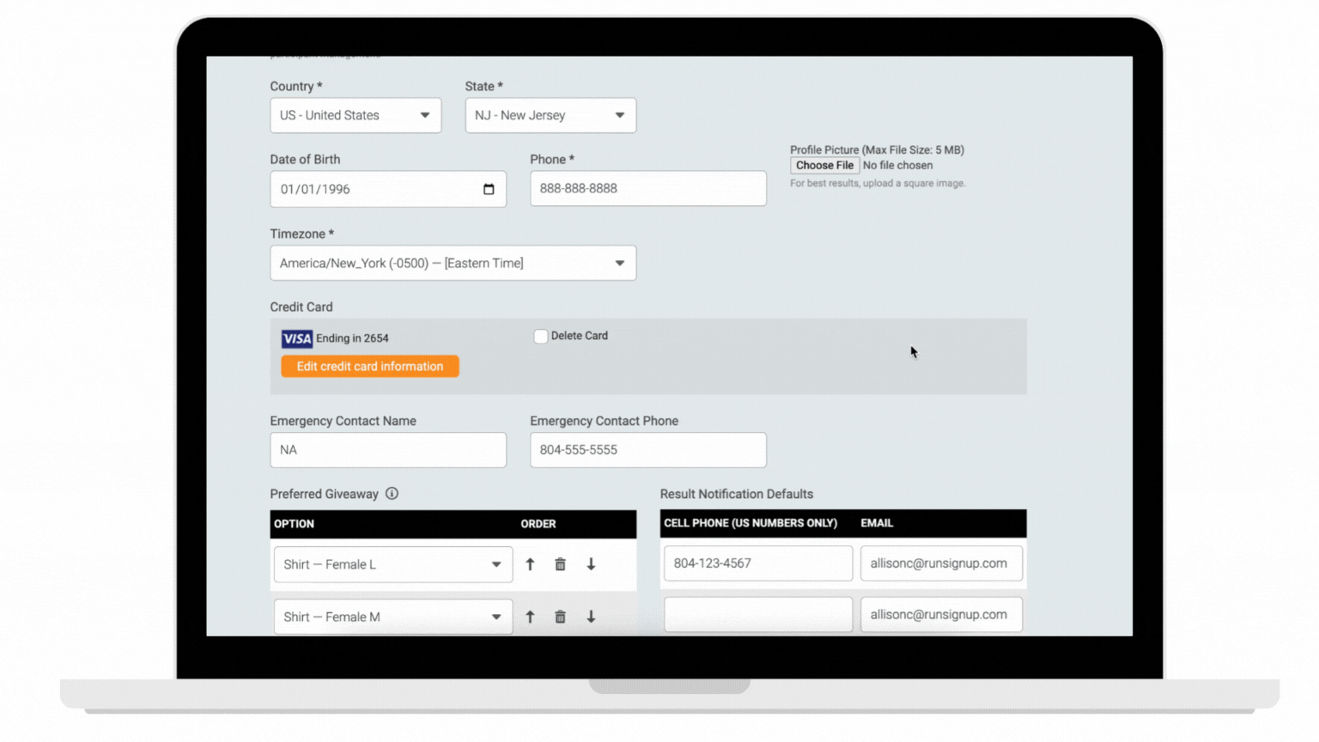1319x742 pixels.
Task: Focus the Phone field 888-888-8888
Action: click(x=648, y=188)
